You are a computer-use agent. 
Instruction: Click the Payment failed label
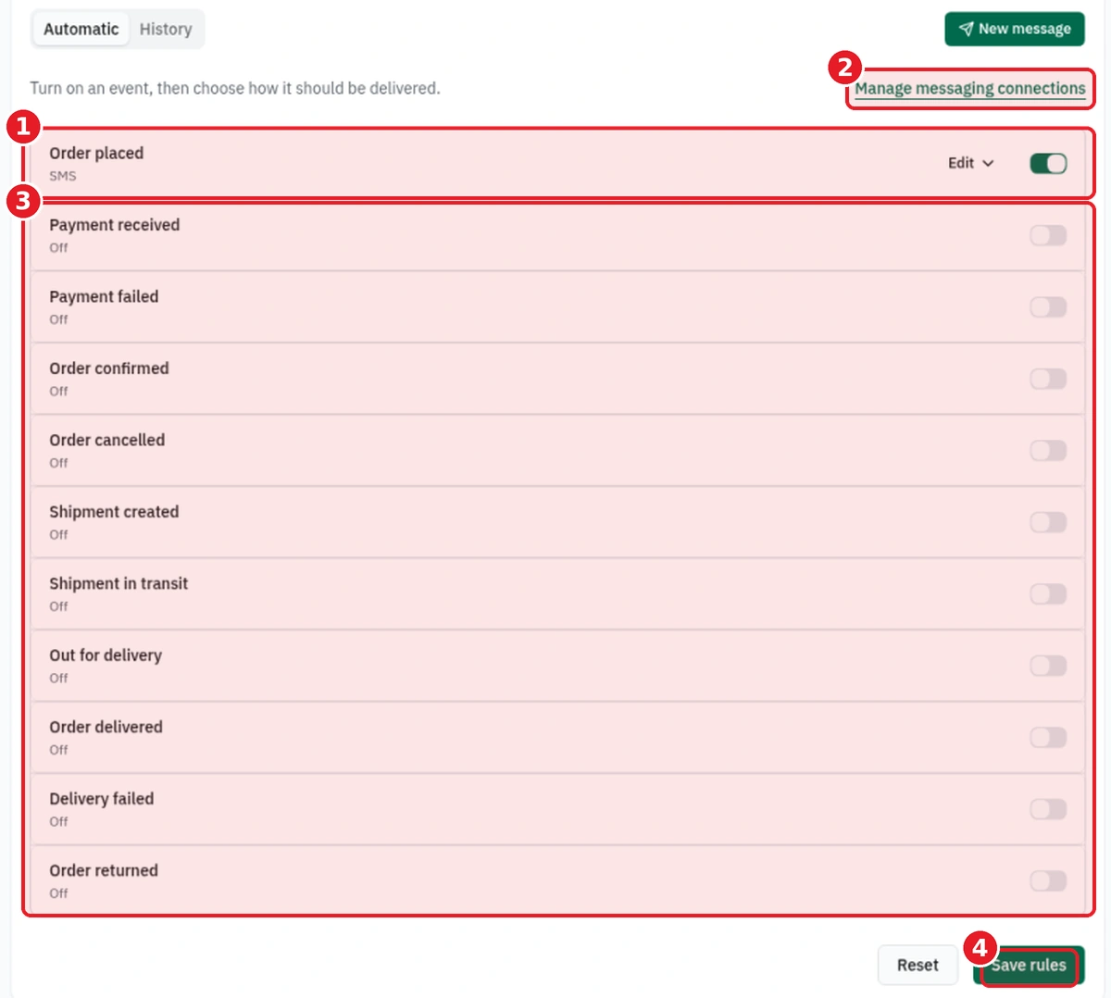pyautogui.click(x=104, y=296)
